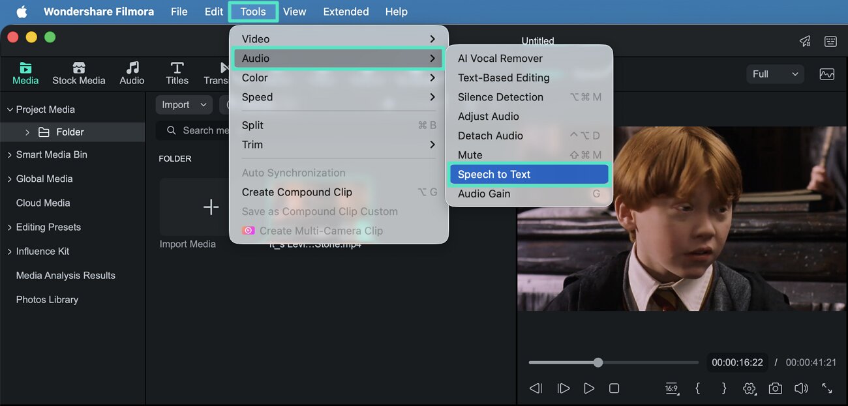848x406 pixels.
Task: Click the send/share paper plane icon
Action: pyautogui.click(x=805, y=41)
